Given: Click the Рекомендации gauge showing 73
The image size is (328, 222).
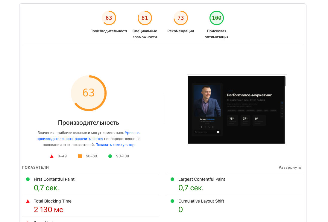Looking at the screenshot, I should point(180,18).
